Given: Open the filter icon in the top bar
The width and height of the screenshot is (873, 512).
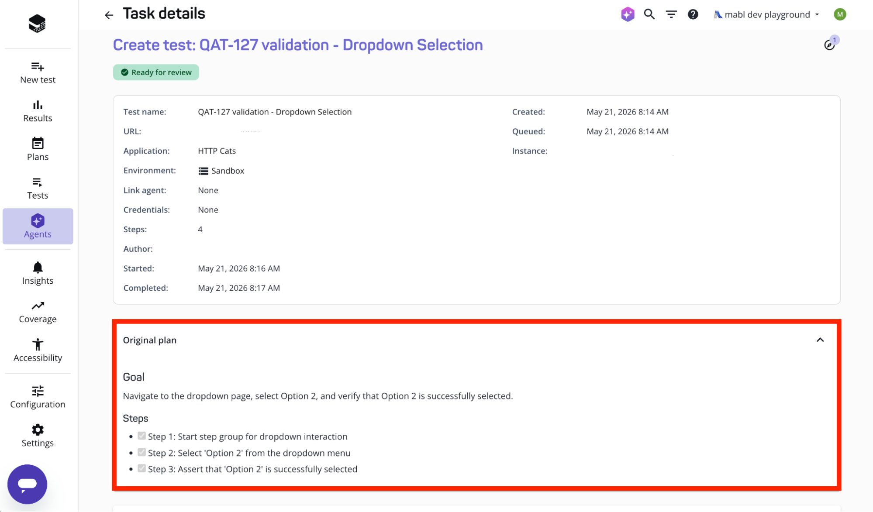Looking at the screenshot, I should tap(671, 14).
